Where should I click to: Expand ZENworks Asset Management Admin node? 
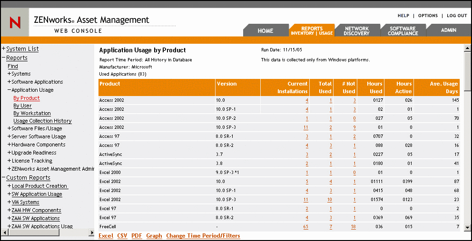click(10, 169)
